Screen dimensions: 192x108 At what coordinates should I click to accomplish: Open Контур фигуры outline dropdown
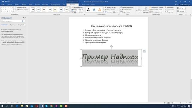click(77, 10)
